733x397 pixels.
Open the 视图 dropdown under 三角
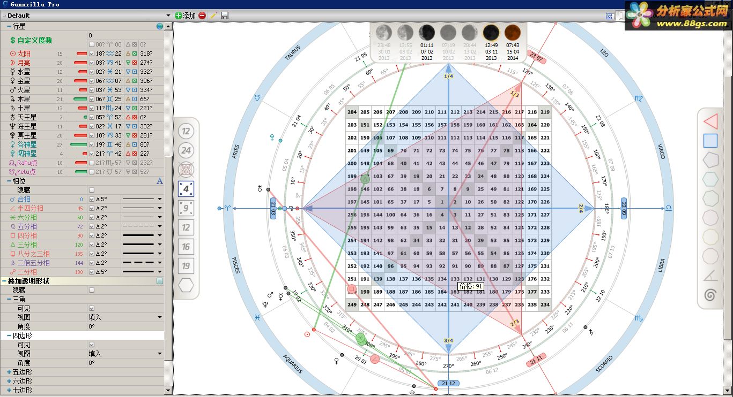pos(159,317)
